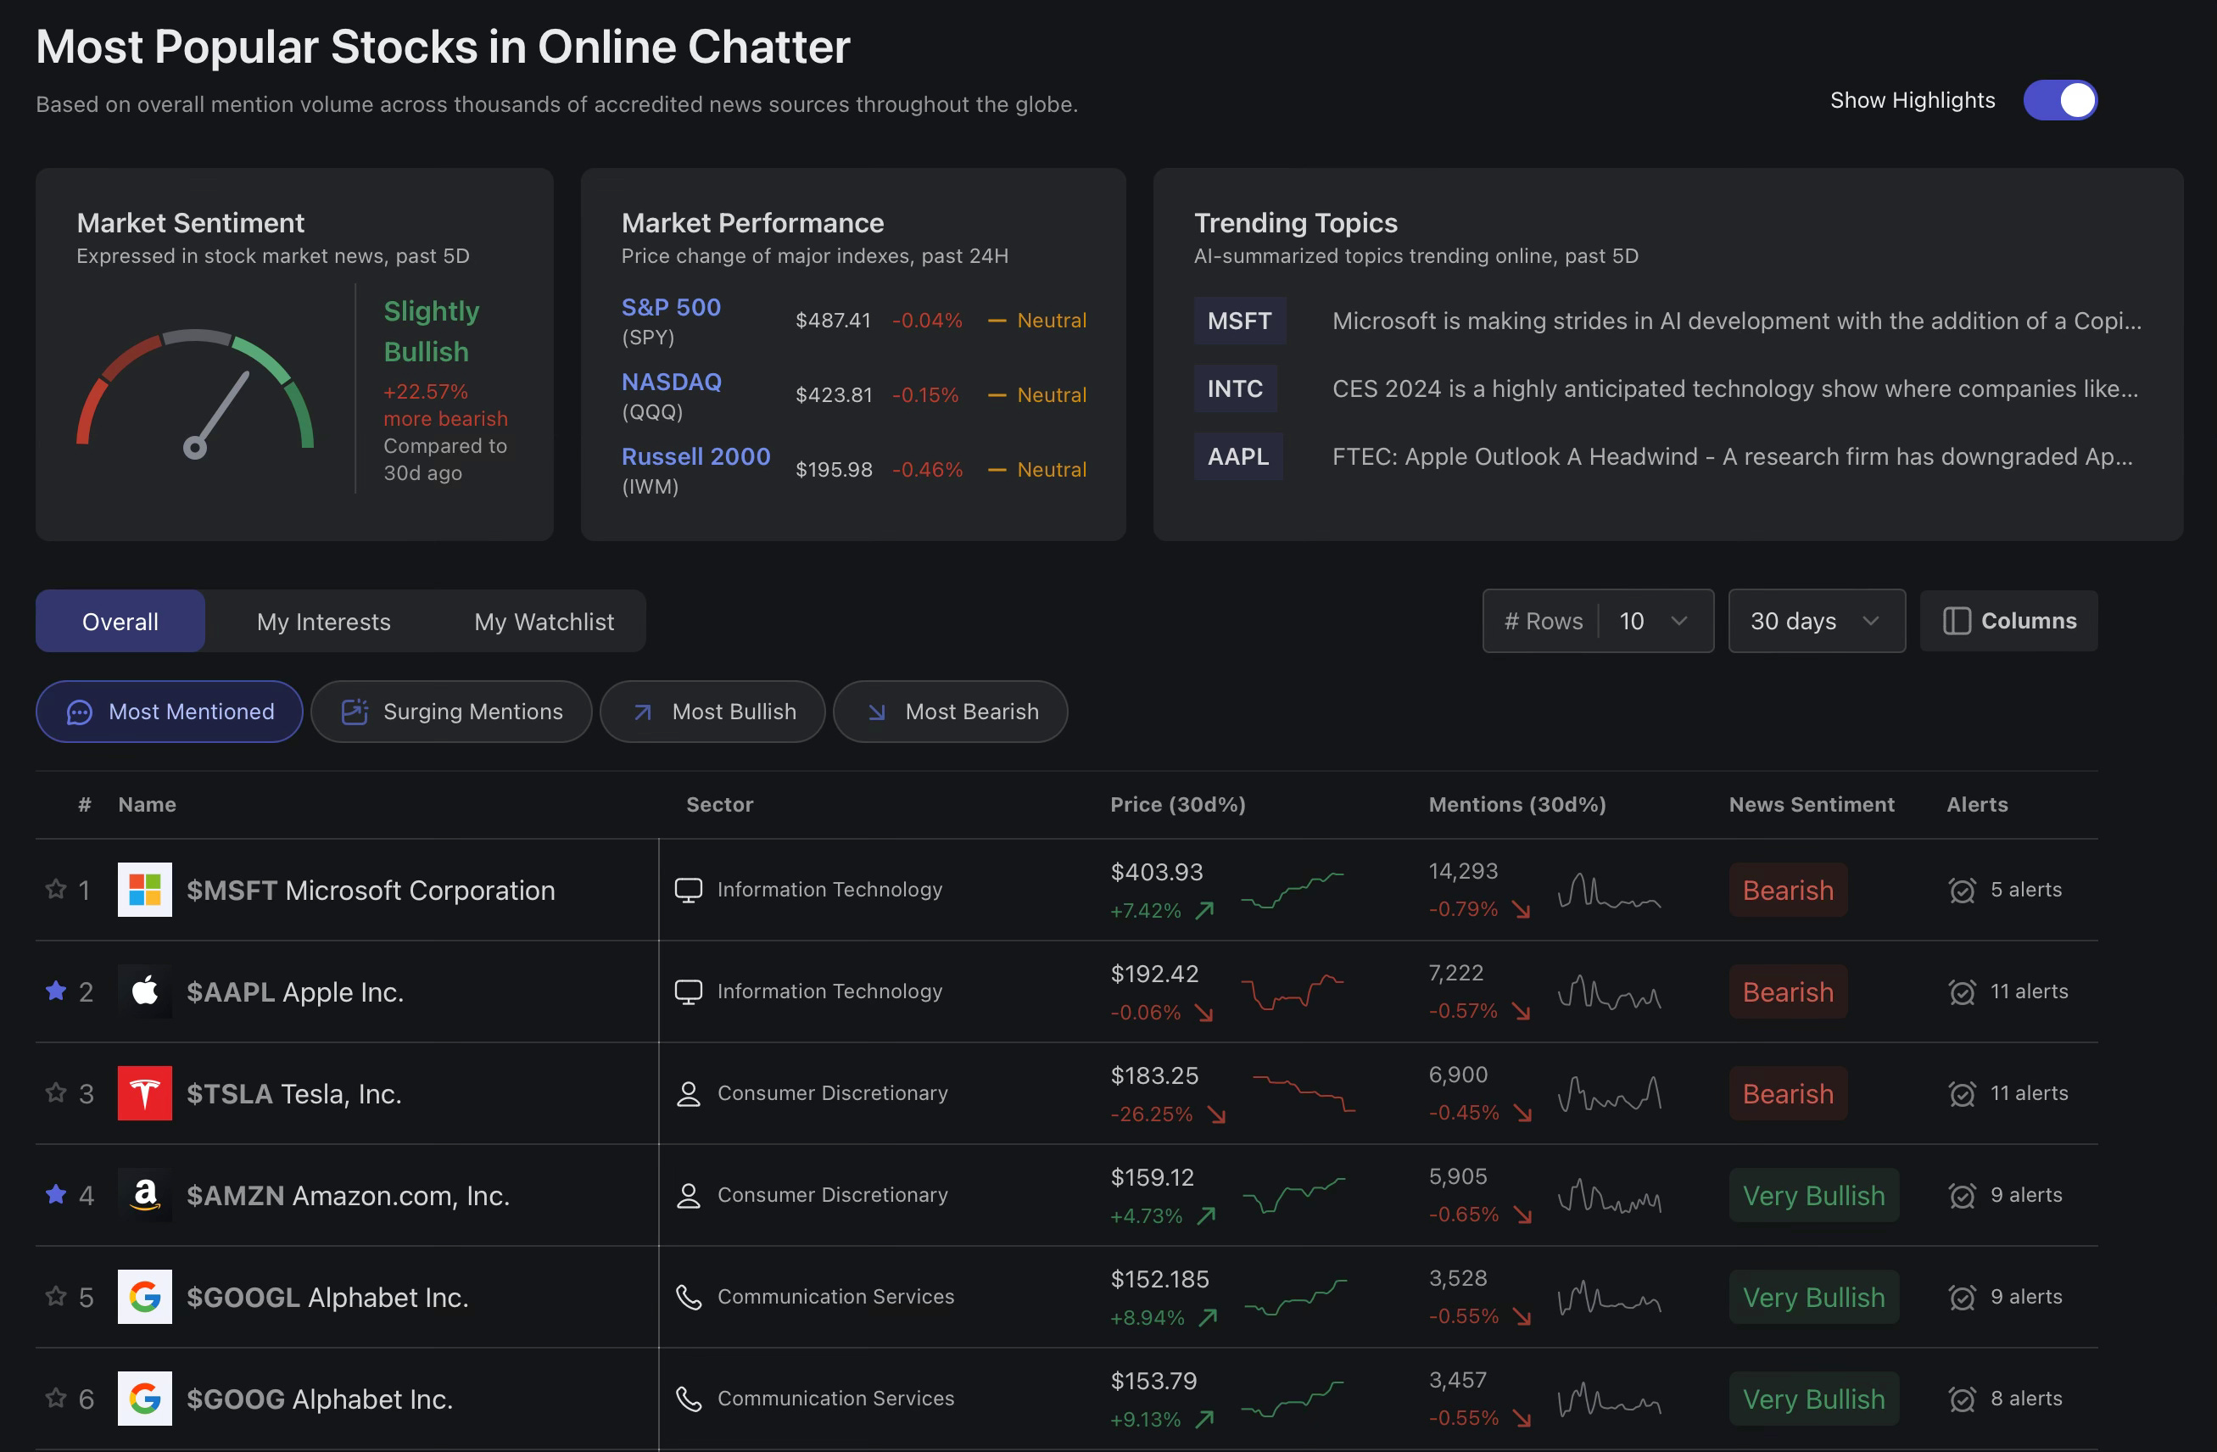2217x1452 pixels.
Task: Click the '+22.57% more bearish' text
Action: point(446,405)
